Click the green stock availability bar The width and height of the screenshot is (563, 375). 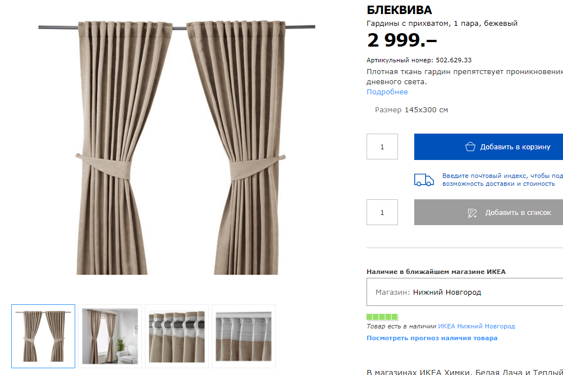382,317
